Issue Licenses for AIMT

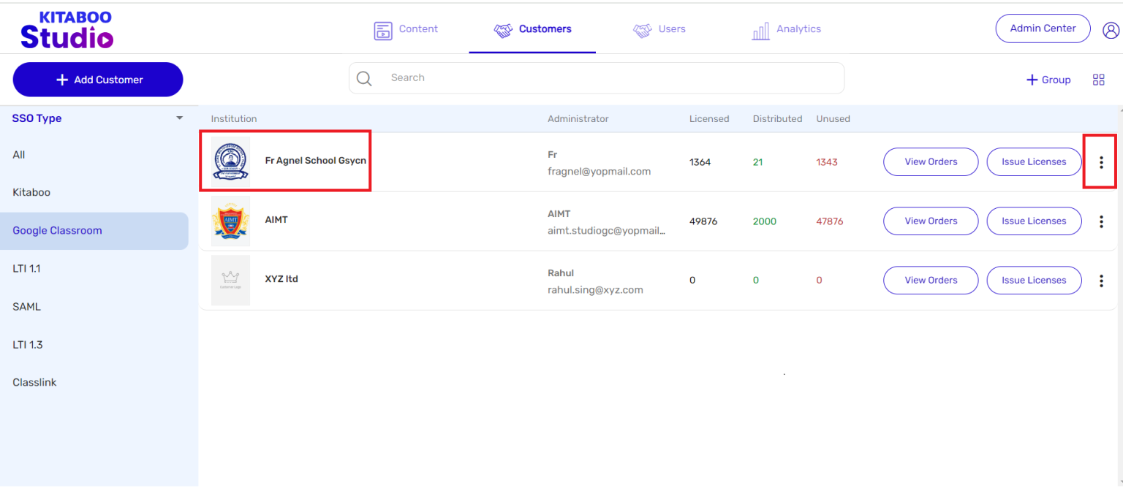(1034, 221)
